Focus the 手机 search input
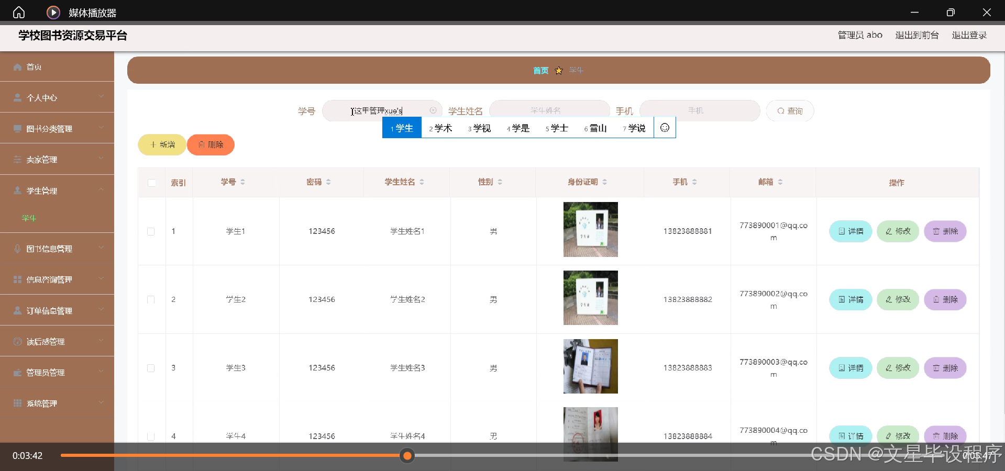The height and width of the screenshot is (471, 1005). point(700,110)
